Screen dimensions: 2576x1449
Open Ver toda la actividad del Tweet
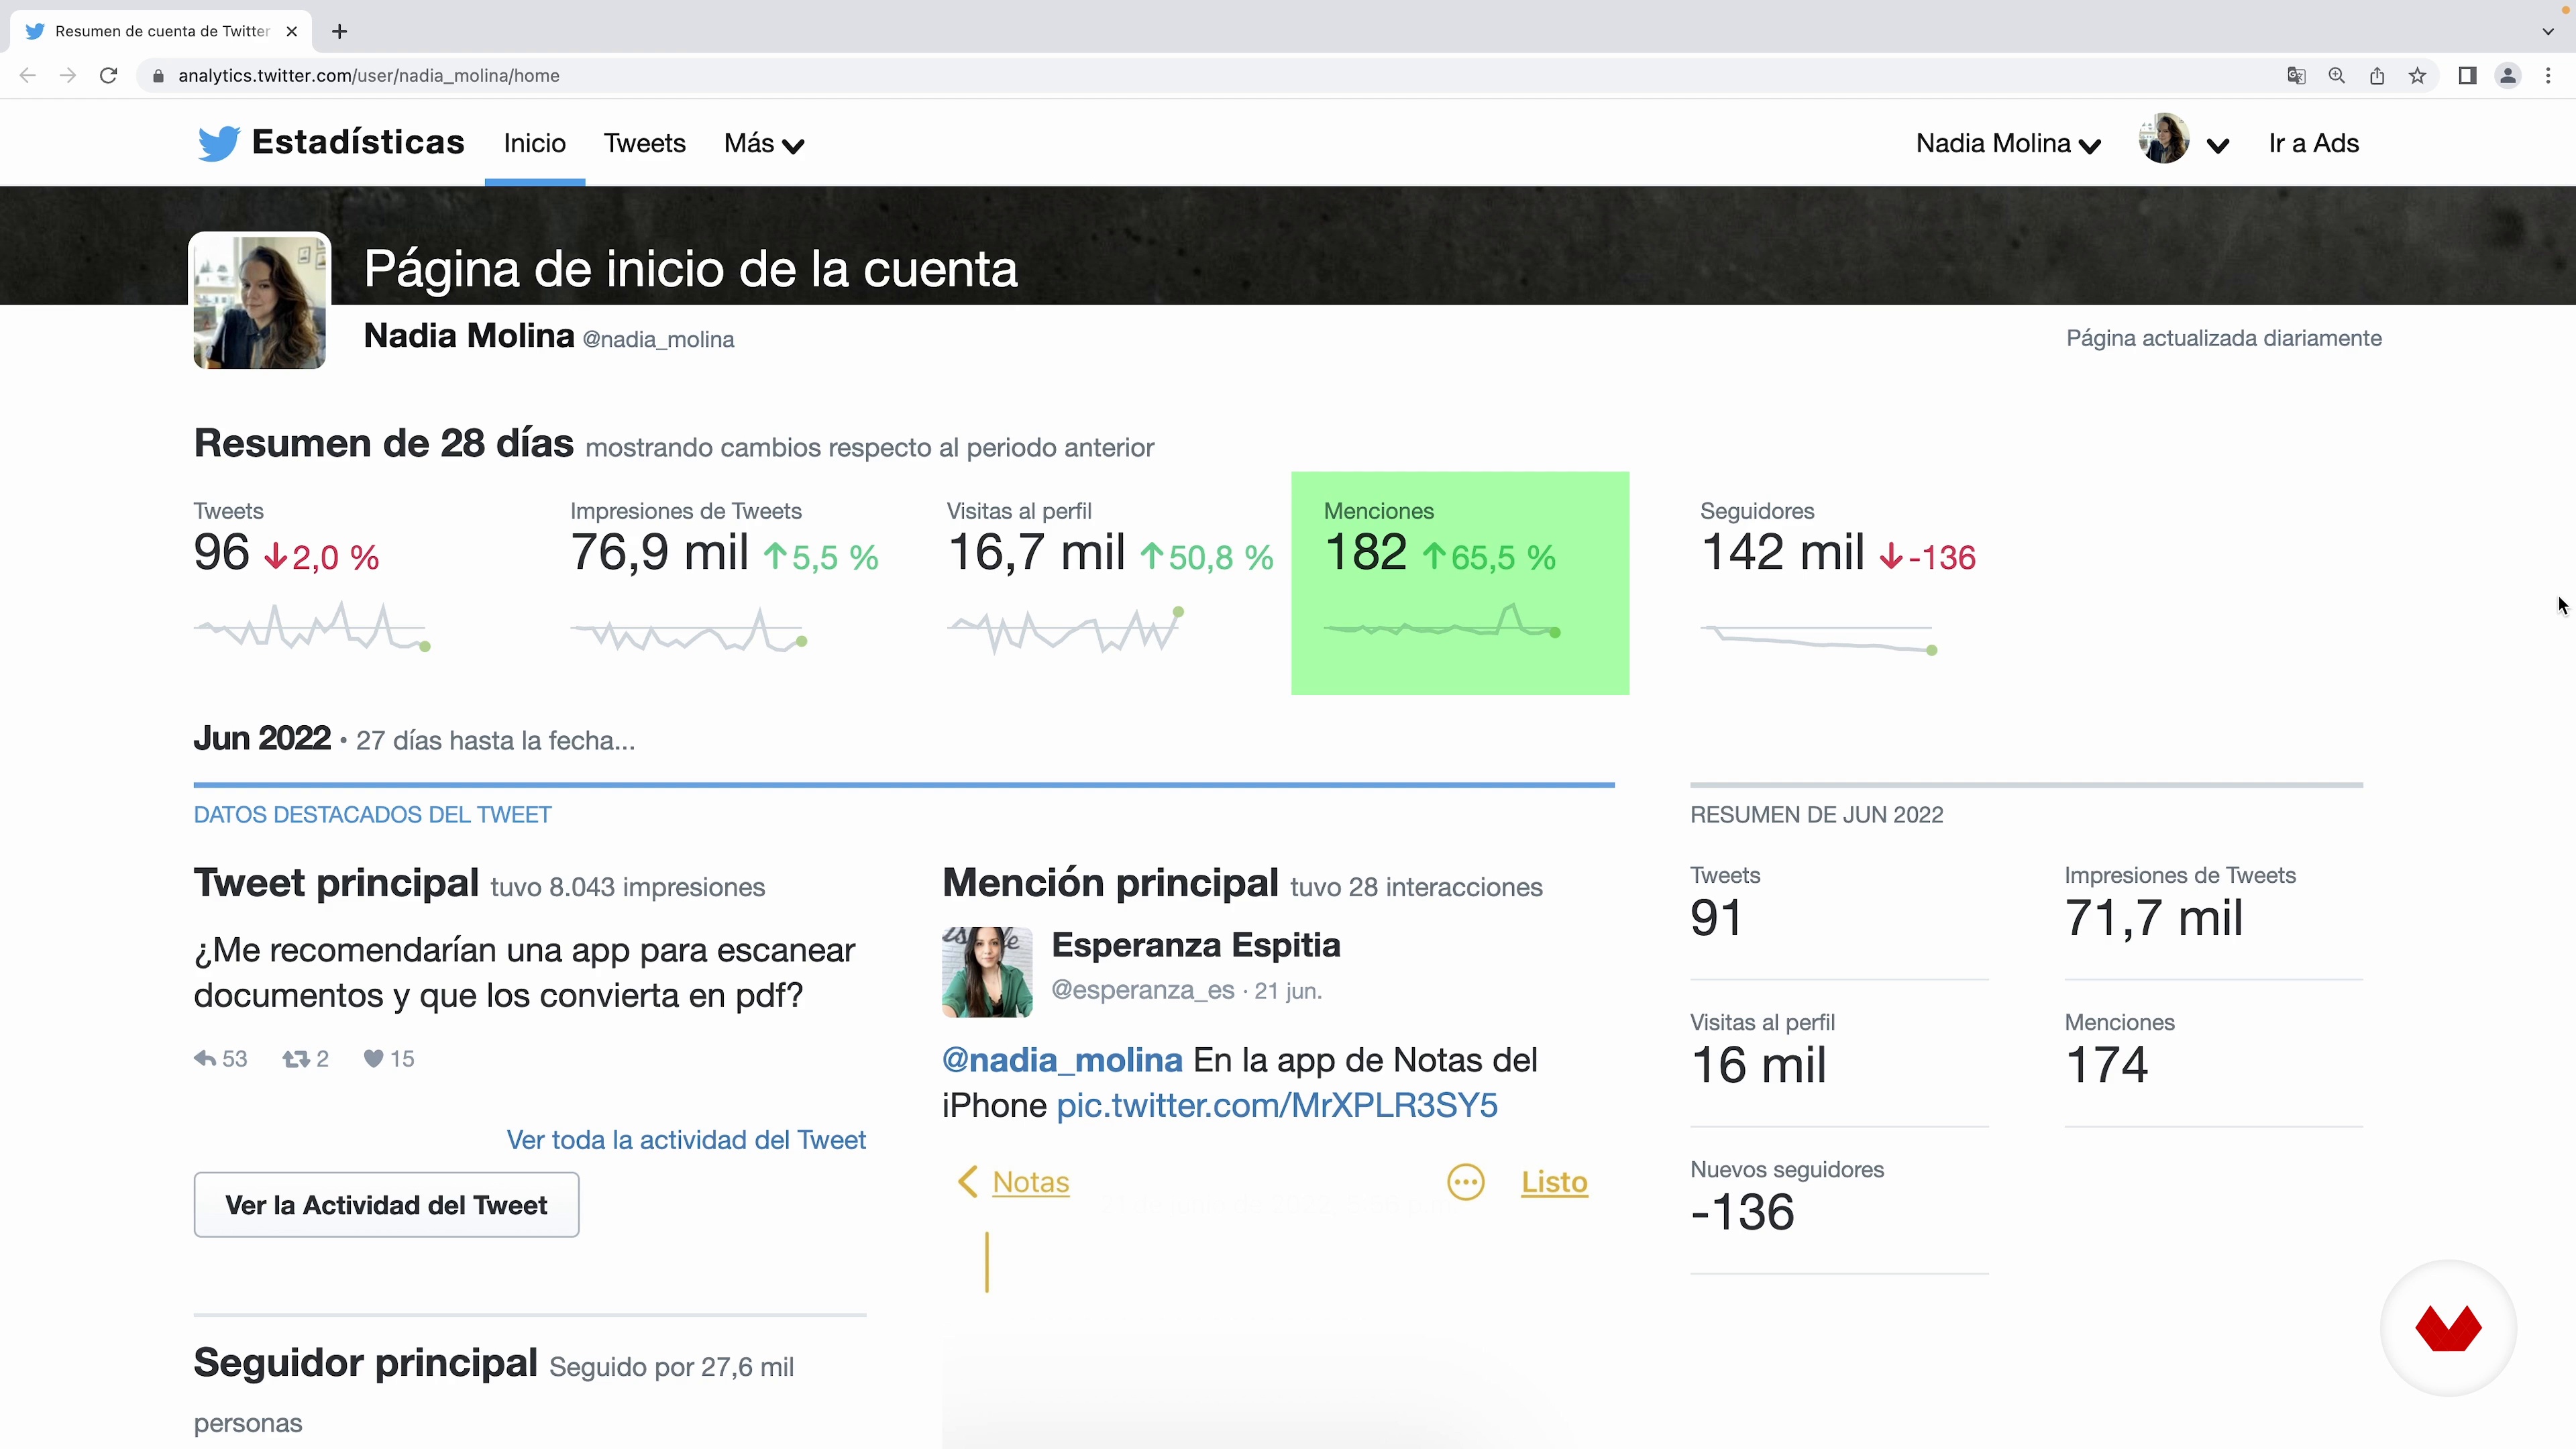pyautogui.click(x=686, y=1140)
